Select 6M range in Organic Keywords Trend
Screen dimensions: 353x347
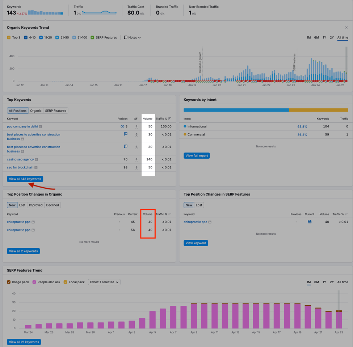coord(316,37)
